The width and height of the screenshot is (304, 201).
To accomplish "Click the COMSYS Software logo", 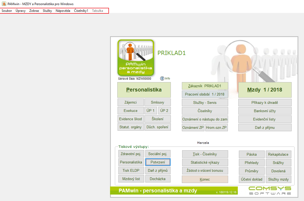I will (270, 190).
